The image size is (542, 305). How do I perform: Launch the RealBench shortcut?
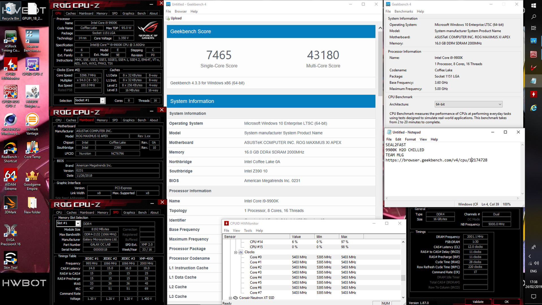[x=10, y=152]
